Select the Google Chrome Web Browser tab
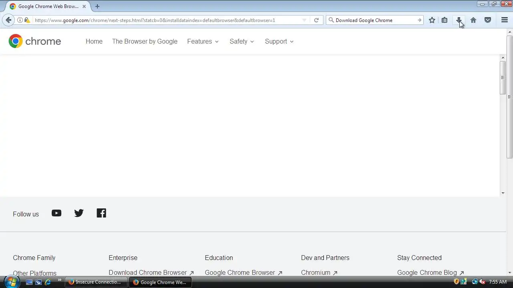The height and width of the screenshot is (288, 513). [48, 6]
